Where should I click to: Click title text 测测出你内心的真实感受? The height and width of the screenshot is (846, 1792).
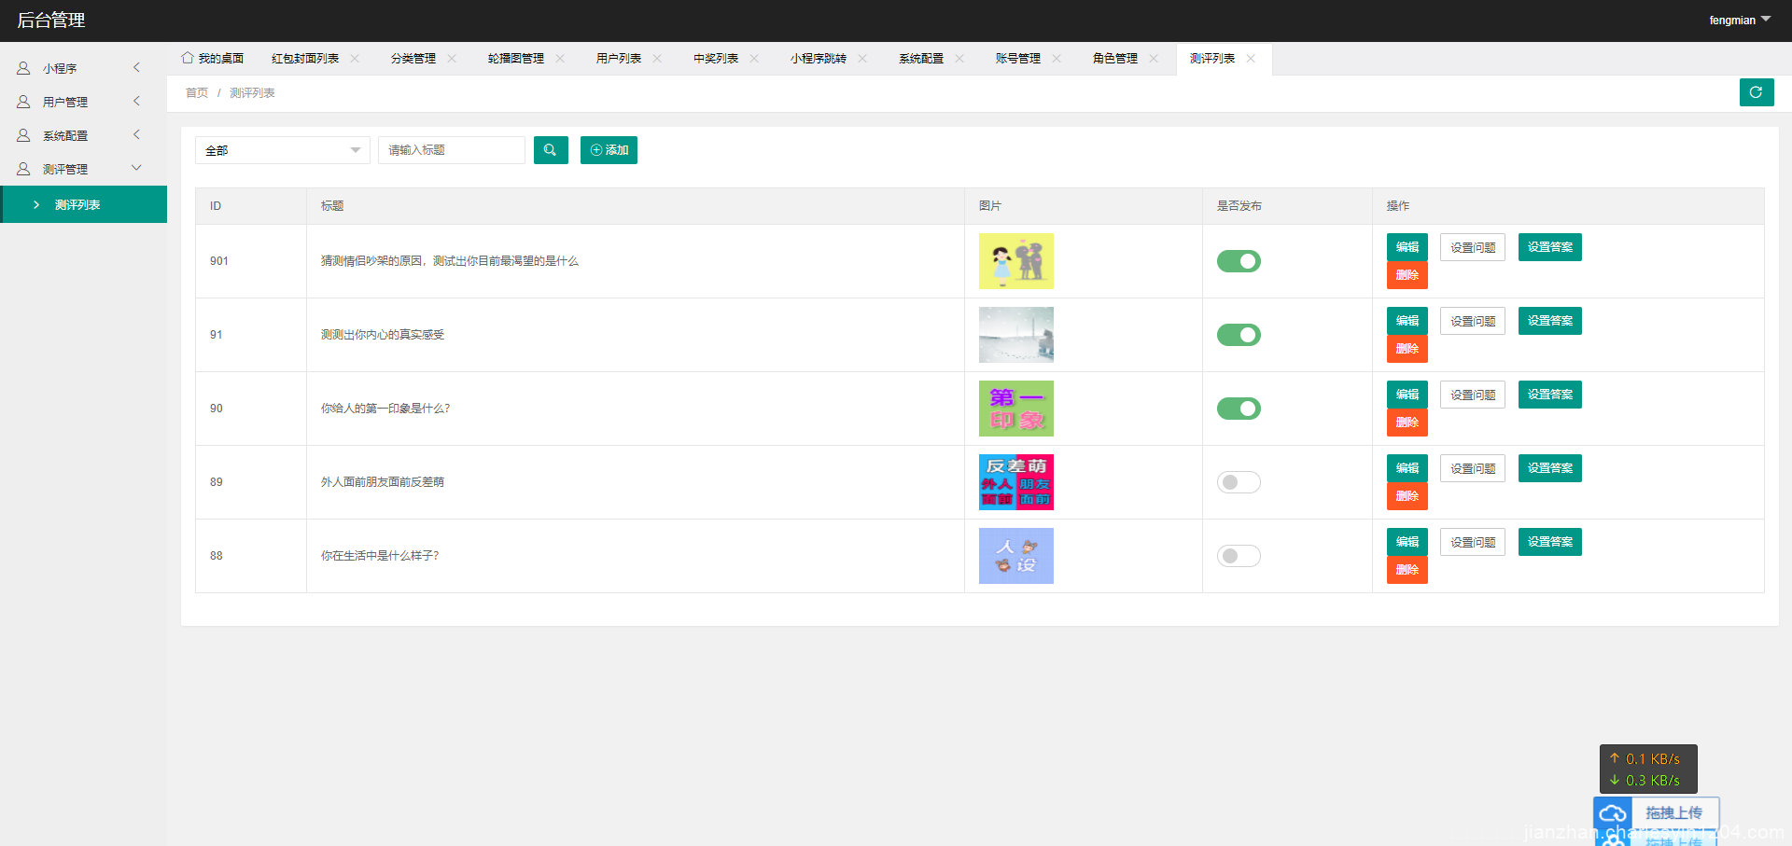click(x=383, y=335)
